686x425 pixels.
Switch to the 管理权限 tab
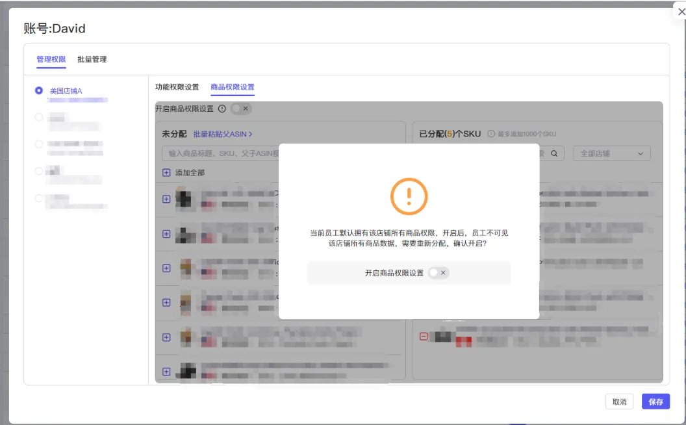[x=51, y=59]
